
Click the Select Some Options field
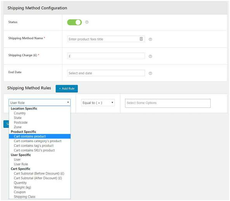coord(168,103)
